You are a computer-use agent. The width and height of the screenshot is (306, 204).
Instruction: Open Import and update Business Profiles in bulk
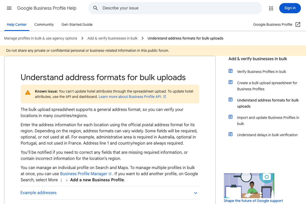click(268, 121)
